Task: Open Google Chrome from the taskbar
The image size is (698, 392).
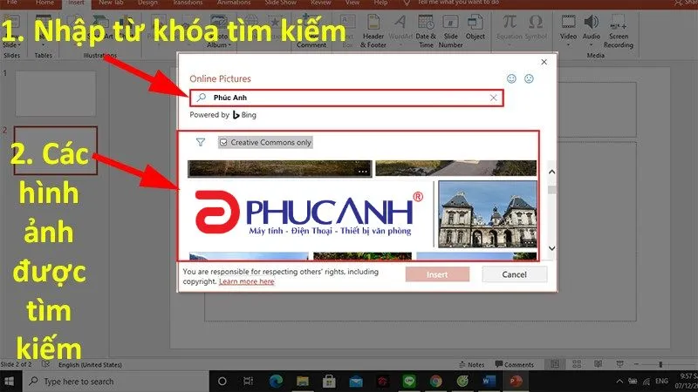Action: [435, 381]
